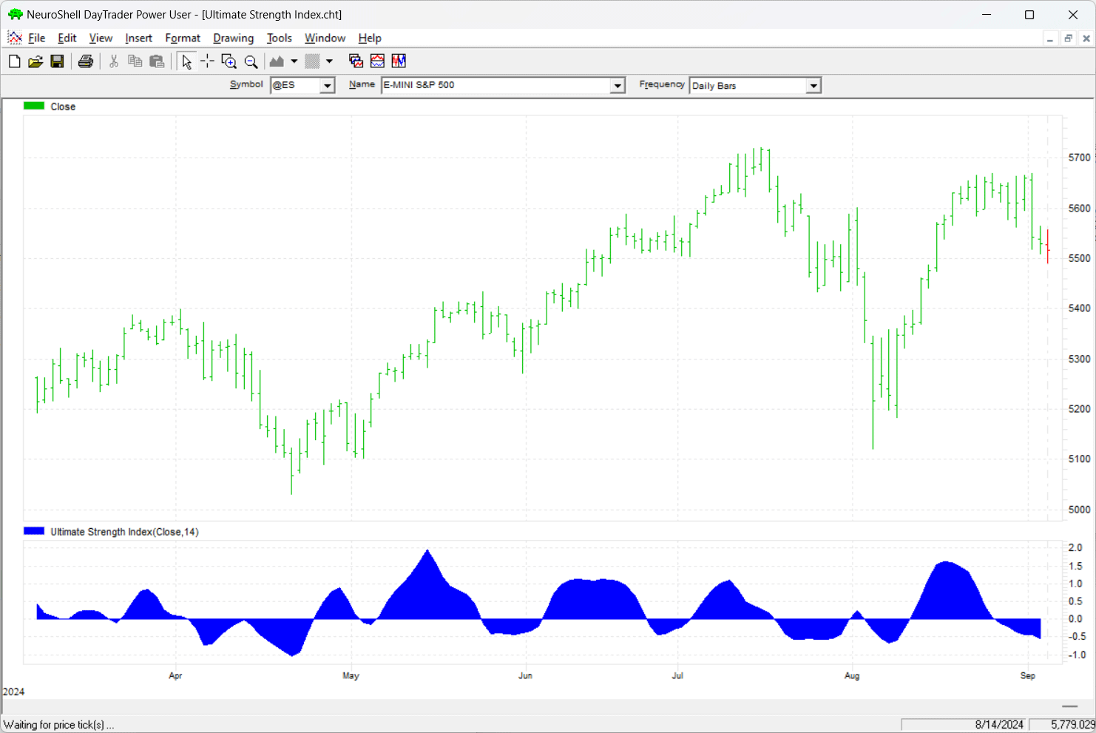Open the multi-chart pages toolbar icon
The height and width of the screenshot is (733, 1096).
[x=356, y=61]
